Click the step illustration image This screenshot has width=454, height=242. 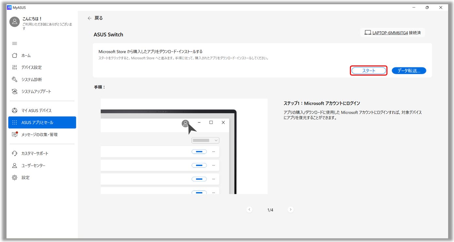tap(184, 146)
